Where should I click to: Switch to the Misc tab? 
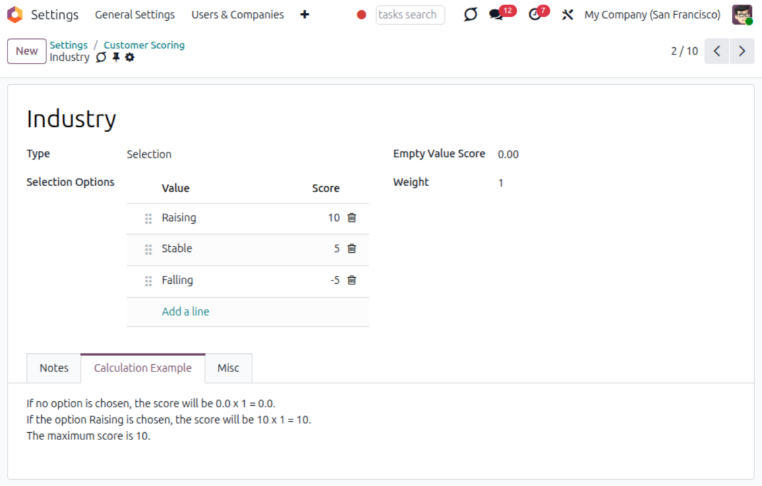(228, 368)
